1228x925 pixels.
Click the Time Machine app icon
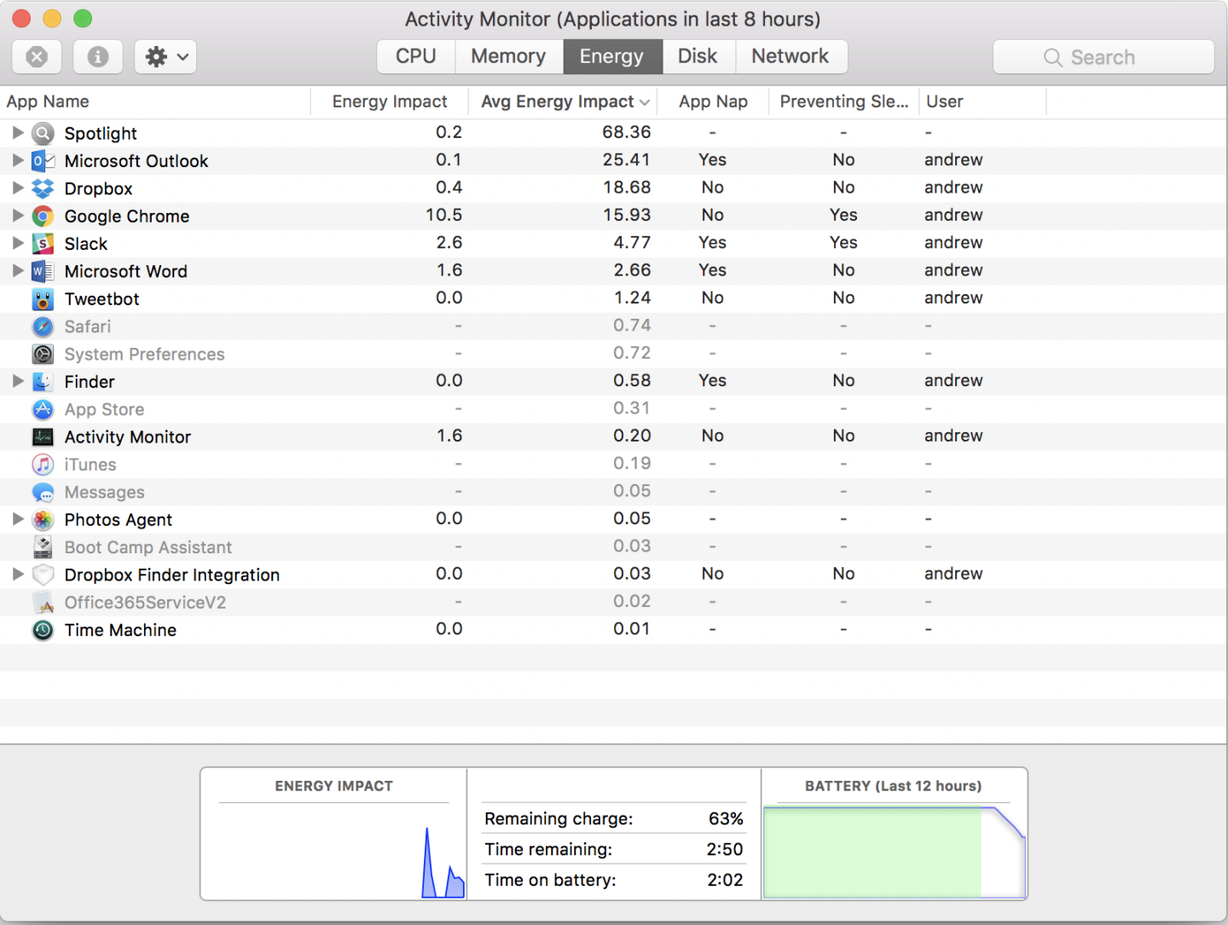[x=43, y=630]
